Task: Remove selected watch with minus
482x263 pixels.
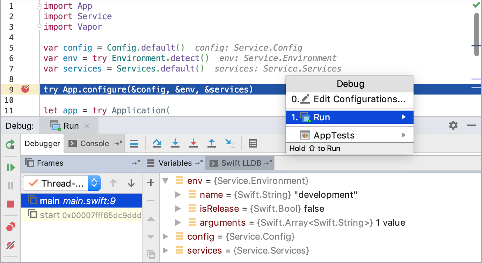Action: pos(151,201)
